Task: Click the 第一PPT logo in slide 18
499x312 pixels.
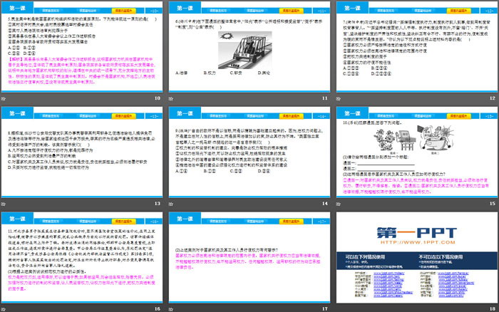Action: point(417,233)
